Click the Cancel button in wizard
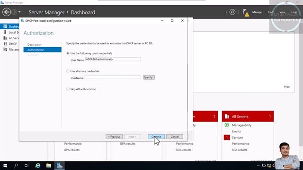Image resolution: width=303 pixels, height=170 pixels. pyautogui.click(x=175, y=136)
